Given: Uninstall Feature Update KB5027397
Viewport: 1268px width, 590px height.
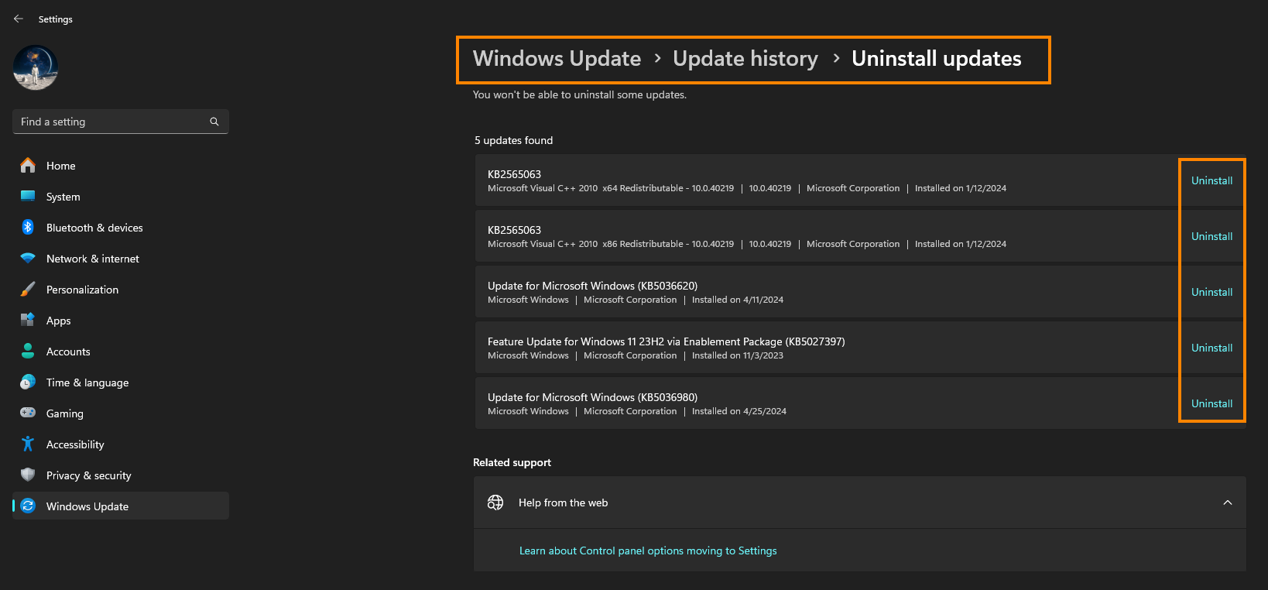Looking at the screenshot, I should click(x=1211, y=348).
